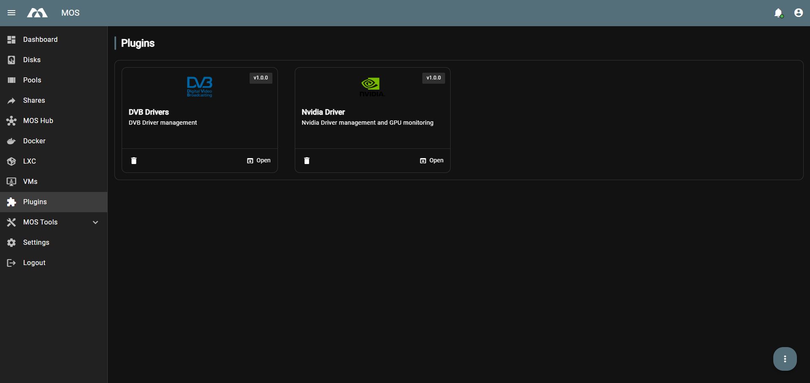Open the DVB Drivers plugin
Screen dimensions: 810x383
(x=258, y=161)
